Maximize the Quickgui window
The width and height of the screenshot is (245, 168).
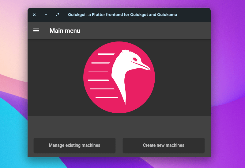click(x=58, y=15)
